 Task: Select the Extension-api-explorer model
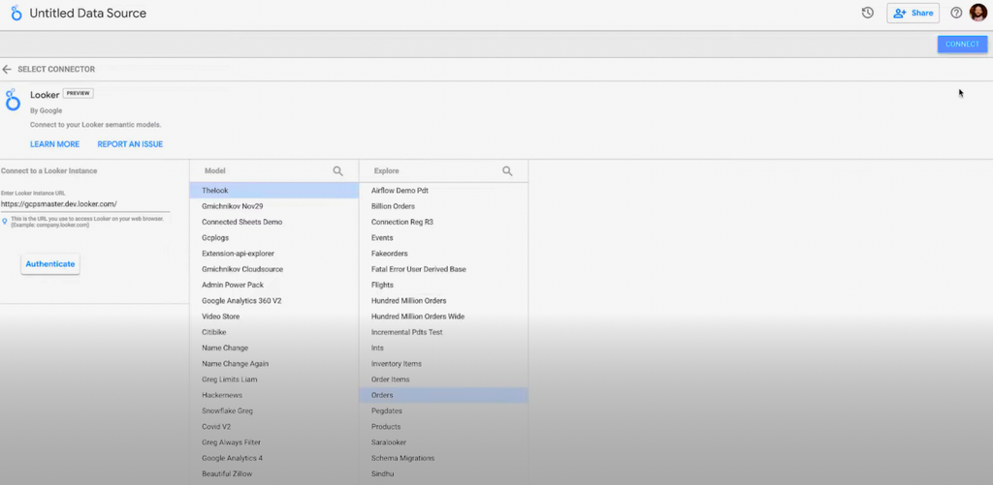pyautogui.click(x=273, y=254)
